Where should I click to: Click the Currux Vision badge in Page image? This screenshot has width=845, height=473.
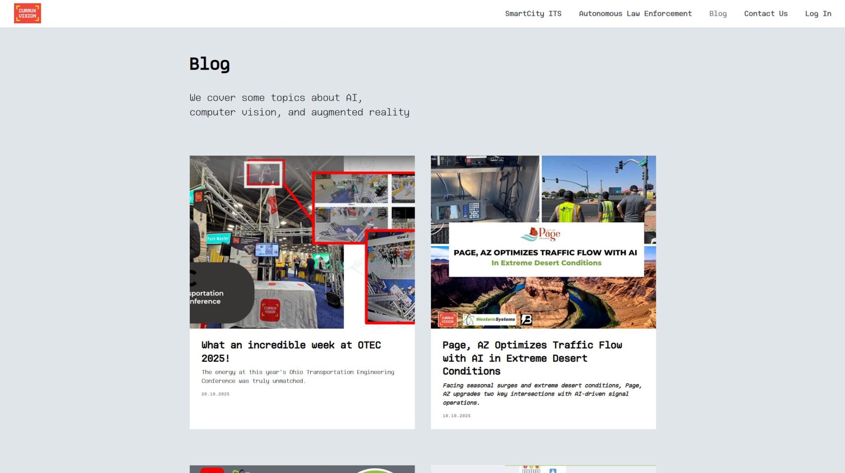(x=447, y=319)
